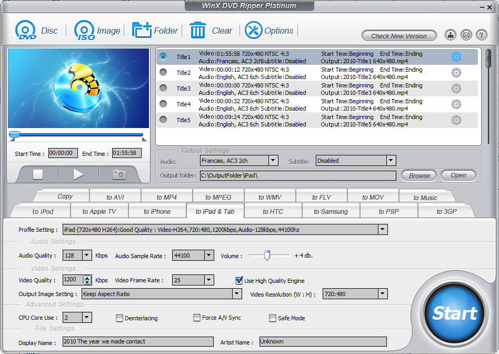Click the Check New Version button
Image resolution: width=499 pixels, height=354 pixels.
(399, 36)
